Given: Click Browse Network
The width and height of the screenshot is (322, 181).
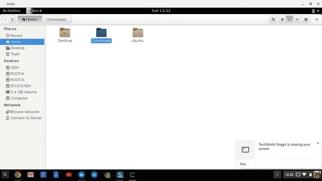Looking at the screenshot, I should click(x=22, y=112).
